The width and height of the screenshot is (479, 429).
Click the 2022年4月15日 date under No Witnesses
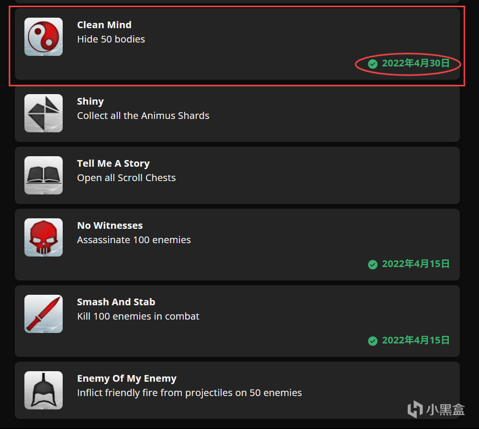click(x=416, y=264)
